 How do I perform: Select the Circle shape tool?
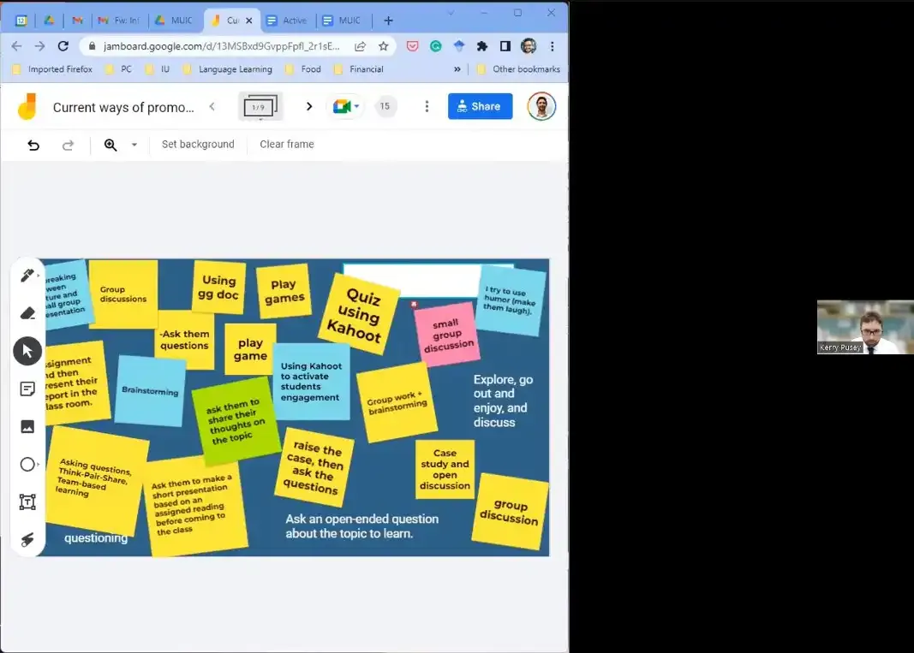pos(27,464)
